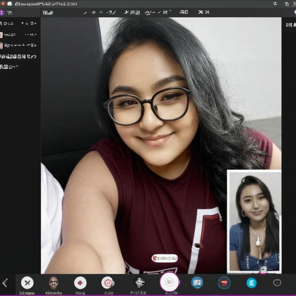This screenshot has height=296, width=296.
Task: Click the red icon with the teal ring
Action: coord(224,282)
